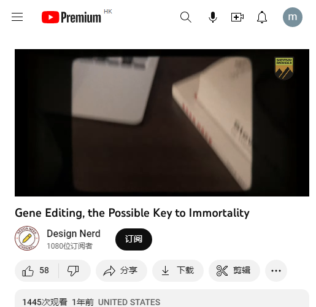Dislike the video with thumbs down
The width and height of the screenshot is (316, 307).
point(73,271)
